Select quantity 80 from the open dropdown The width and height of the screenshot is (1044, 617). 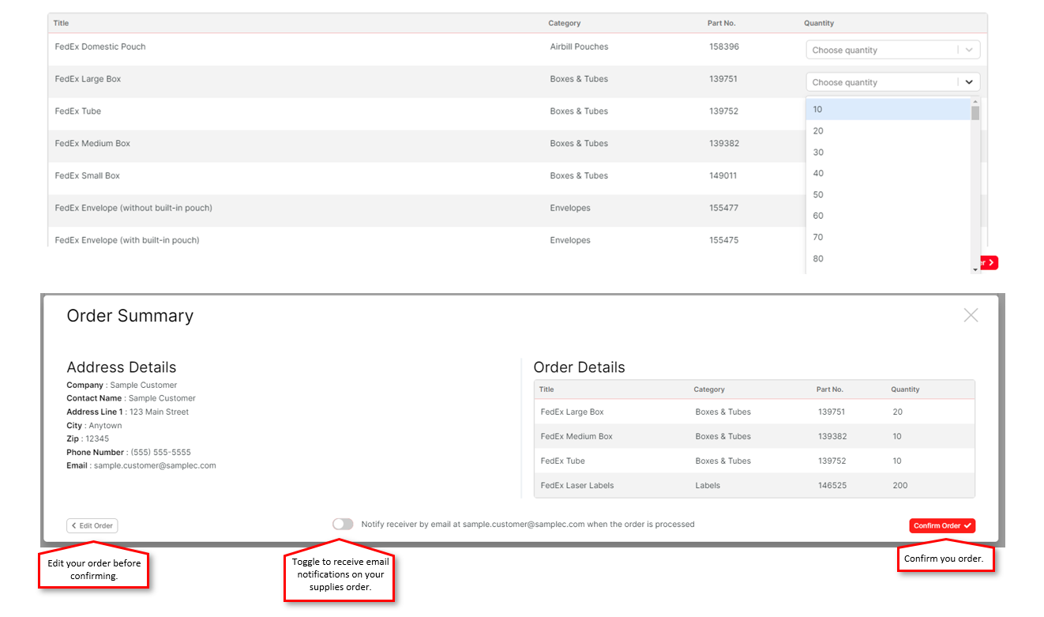click(818, 258)
